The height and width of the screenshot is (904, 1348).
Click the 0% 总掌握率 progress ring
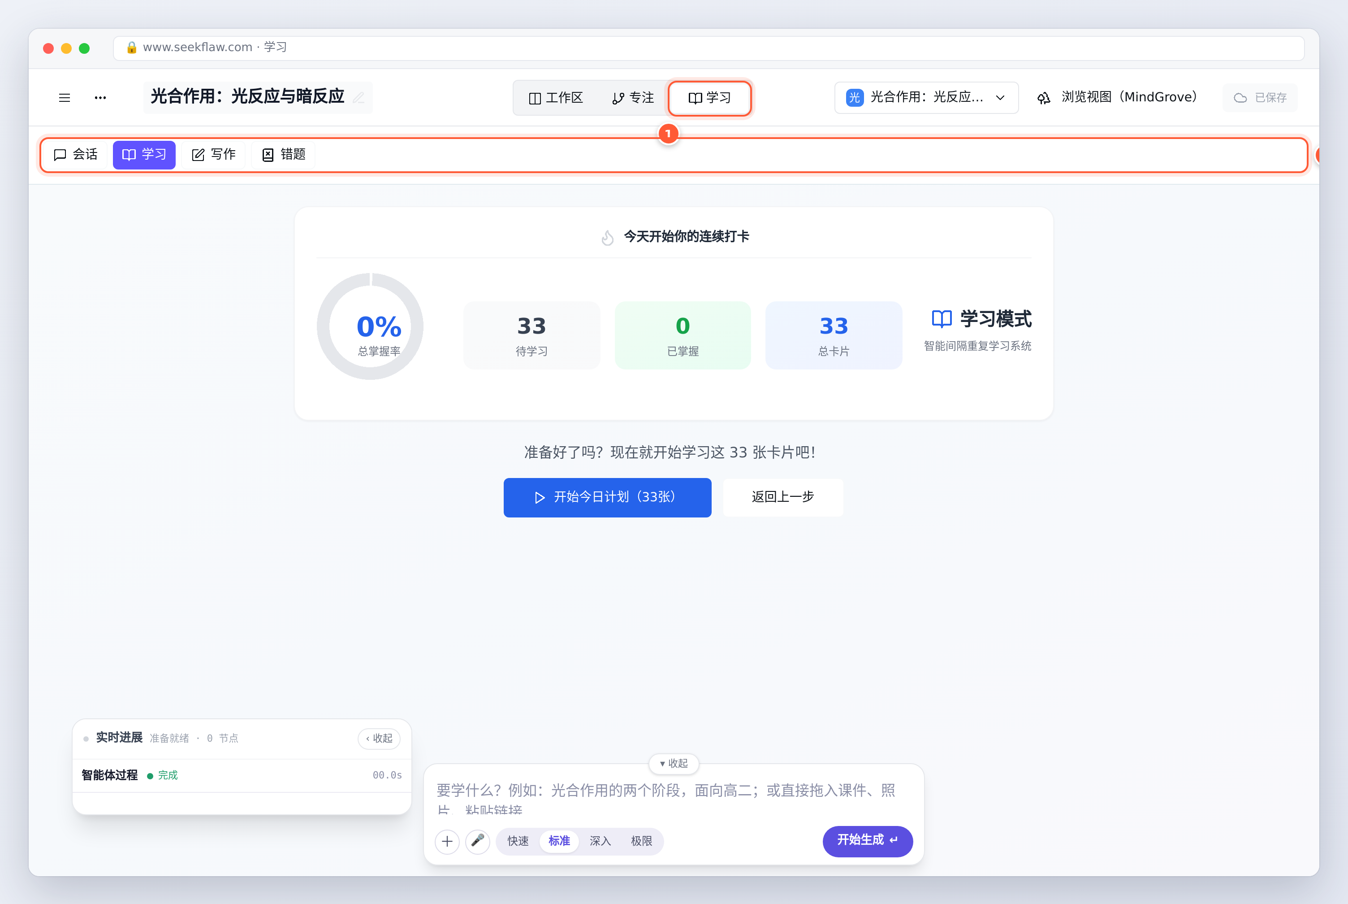[371, 326]
